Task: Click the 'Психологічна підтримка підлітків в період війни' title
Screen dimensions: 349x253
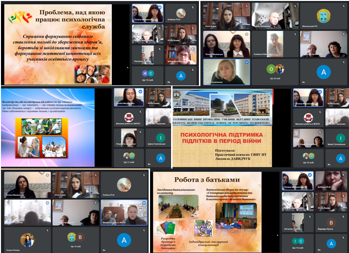Action: tap(222, 138)
